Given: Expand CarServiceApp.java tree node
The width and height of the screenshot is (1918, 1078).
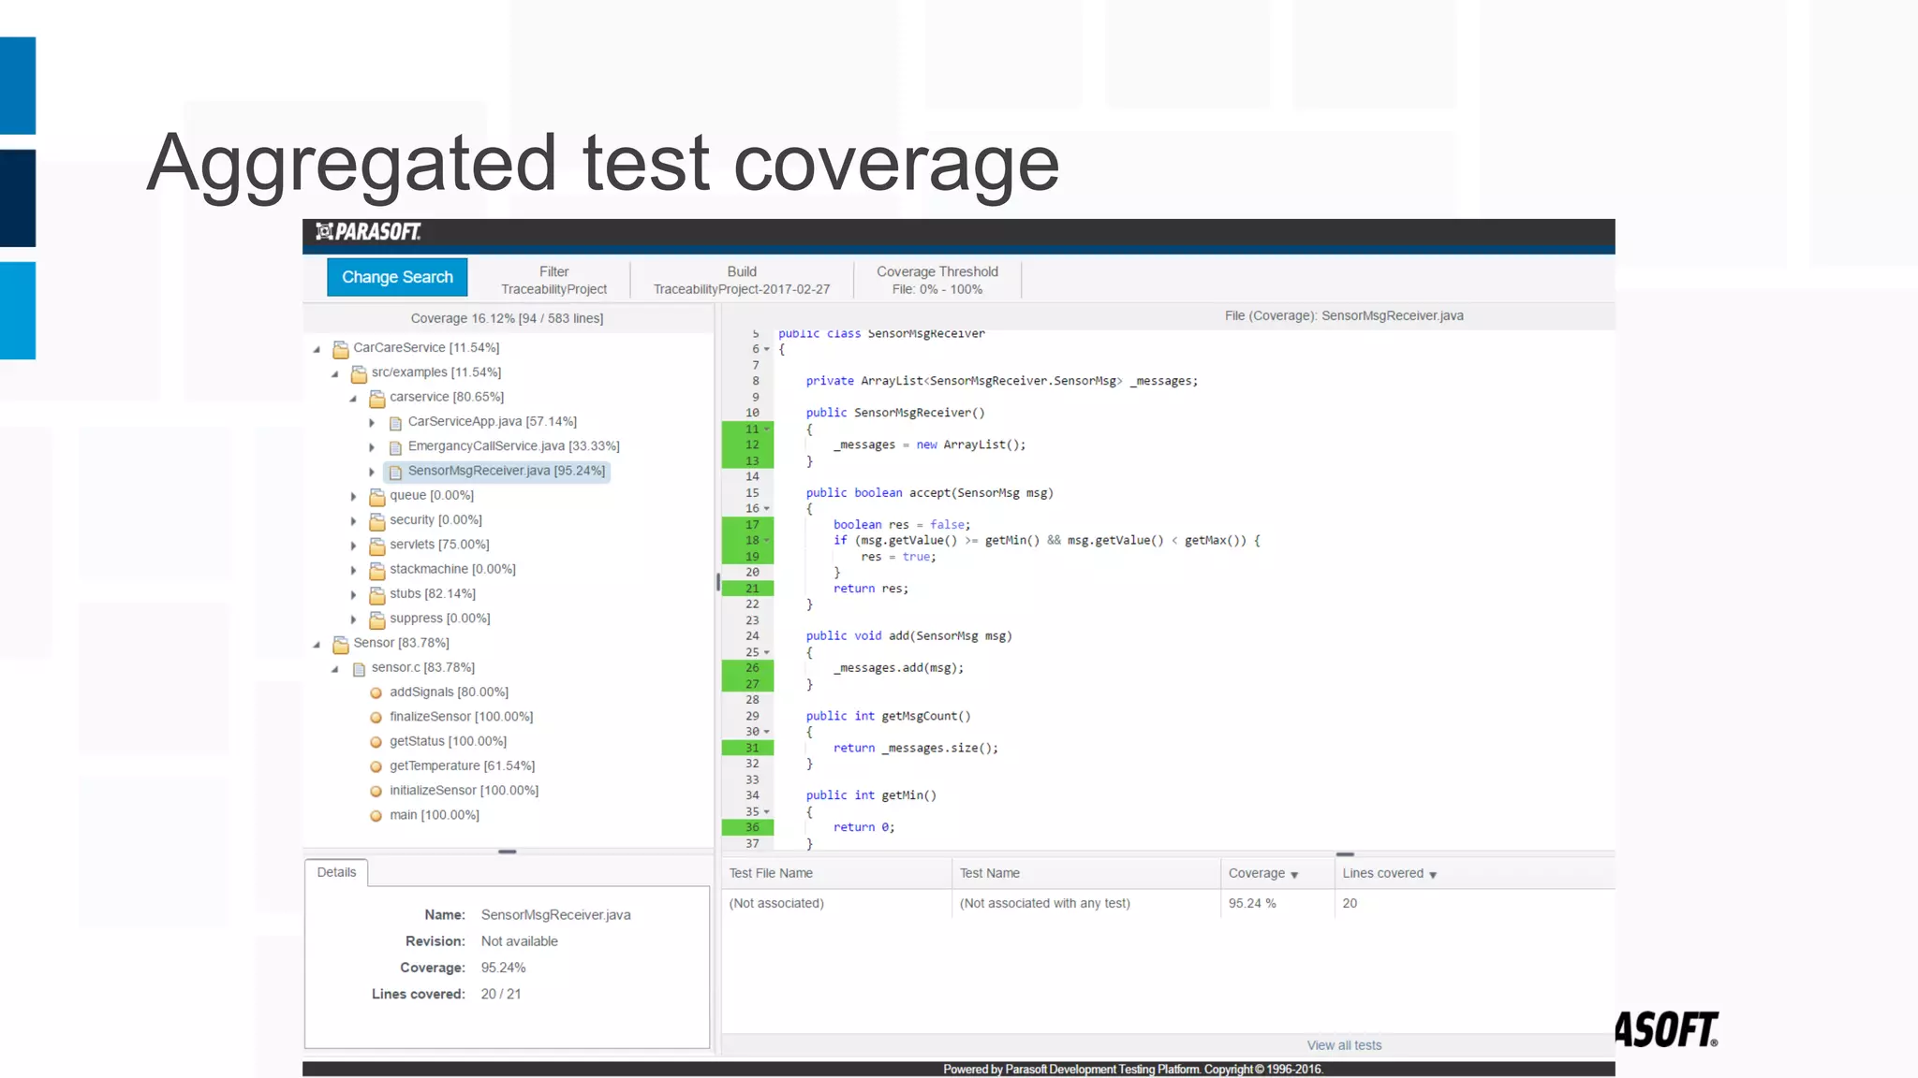Looking at the screenshot, I should click(x=372, y=423).
